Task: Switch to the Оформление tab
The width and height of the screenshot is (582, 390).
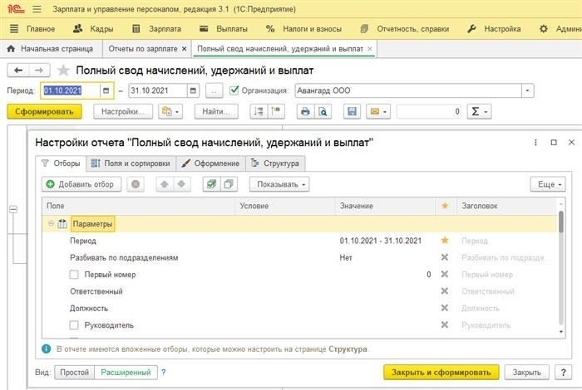Action: [x=211, y=163]
